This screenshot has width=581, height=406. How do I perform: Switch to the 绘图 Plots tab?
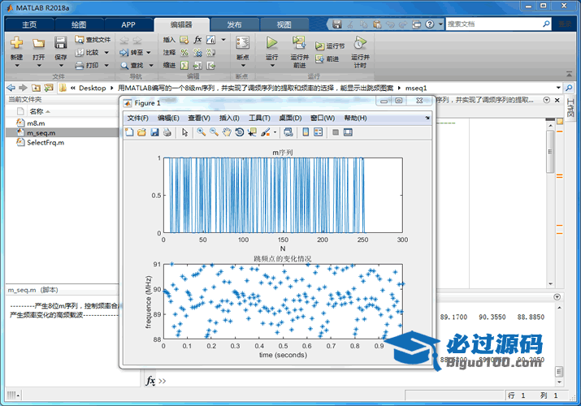[x=79, y=24]
